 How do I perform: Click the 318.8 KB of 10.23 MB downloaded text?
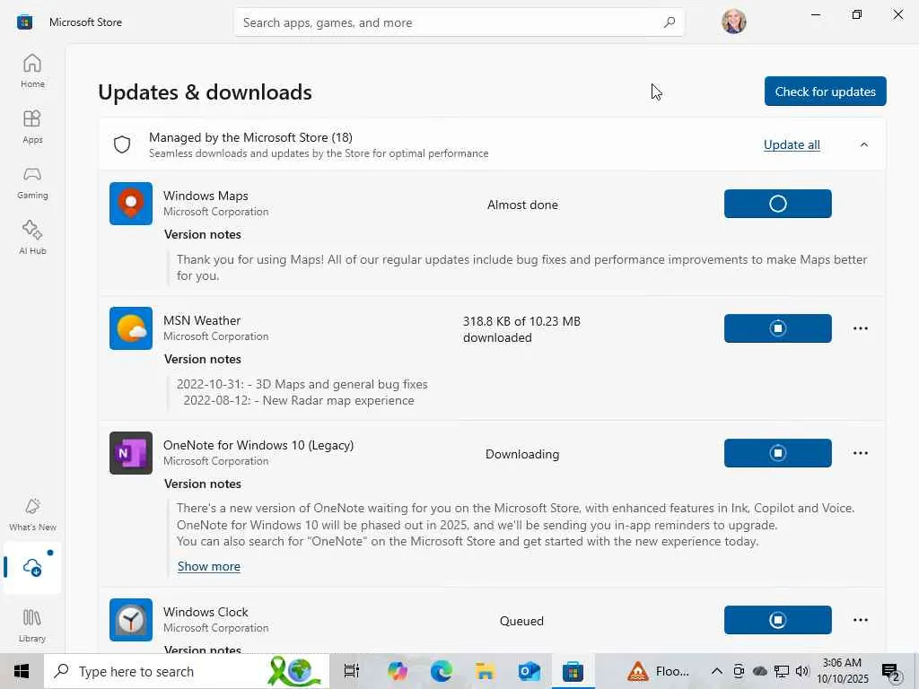[x=521, y=329]
